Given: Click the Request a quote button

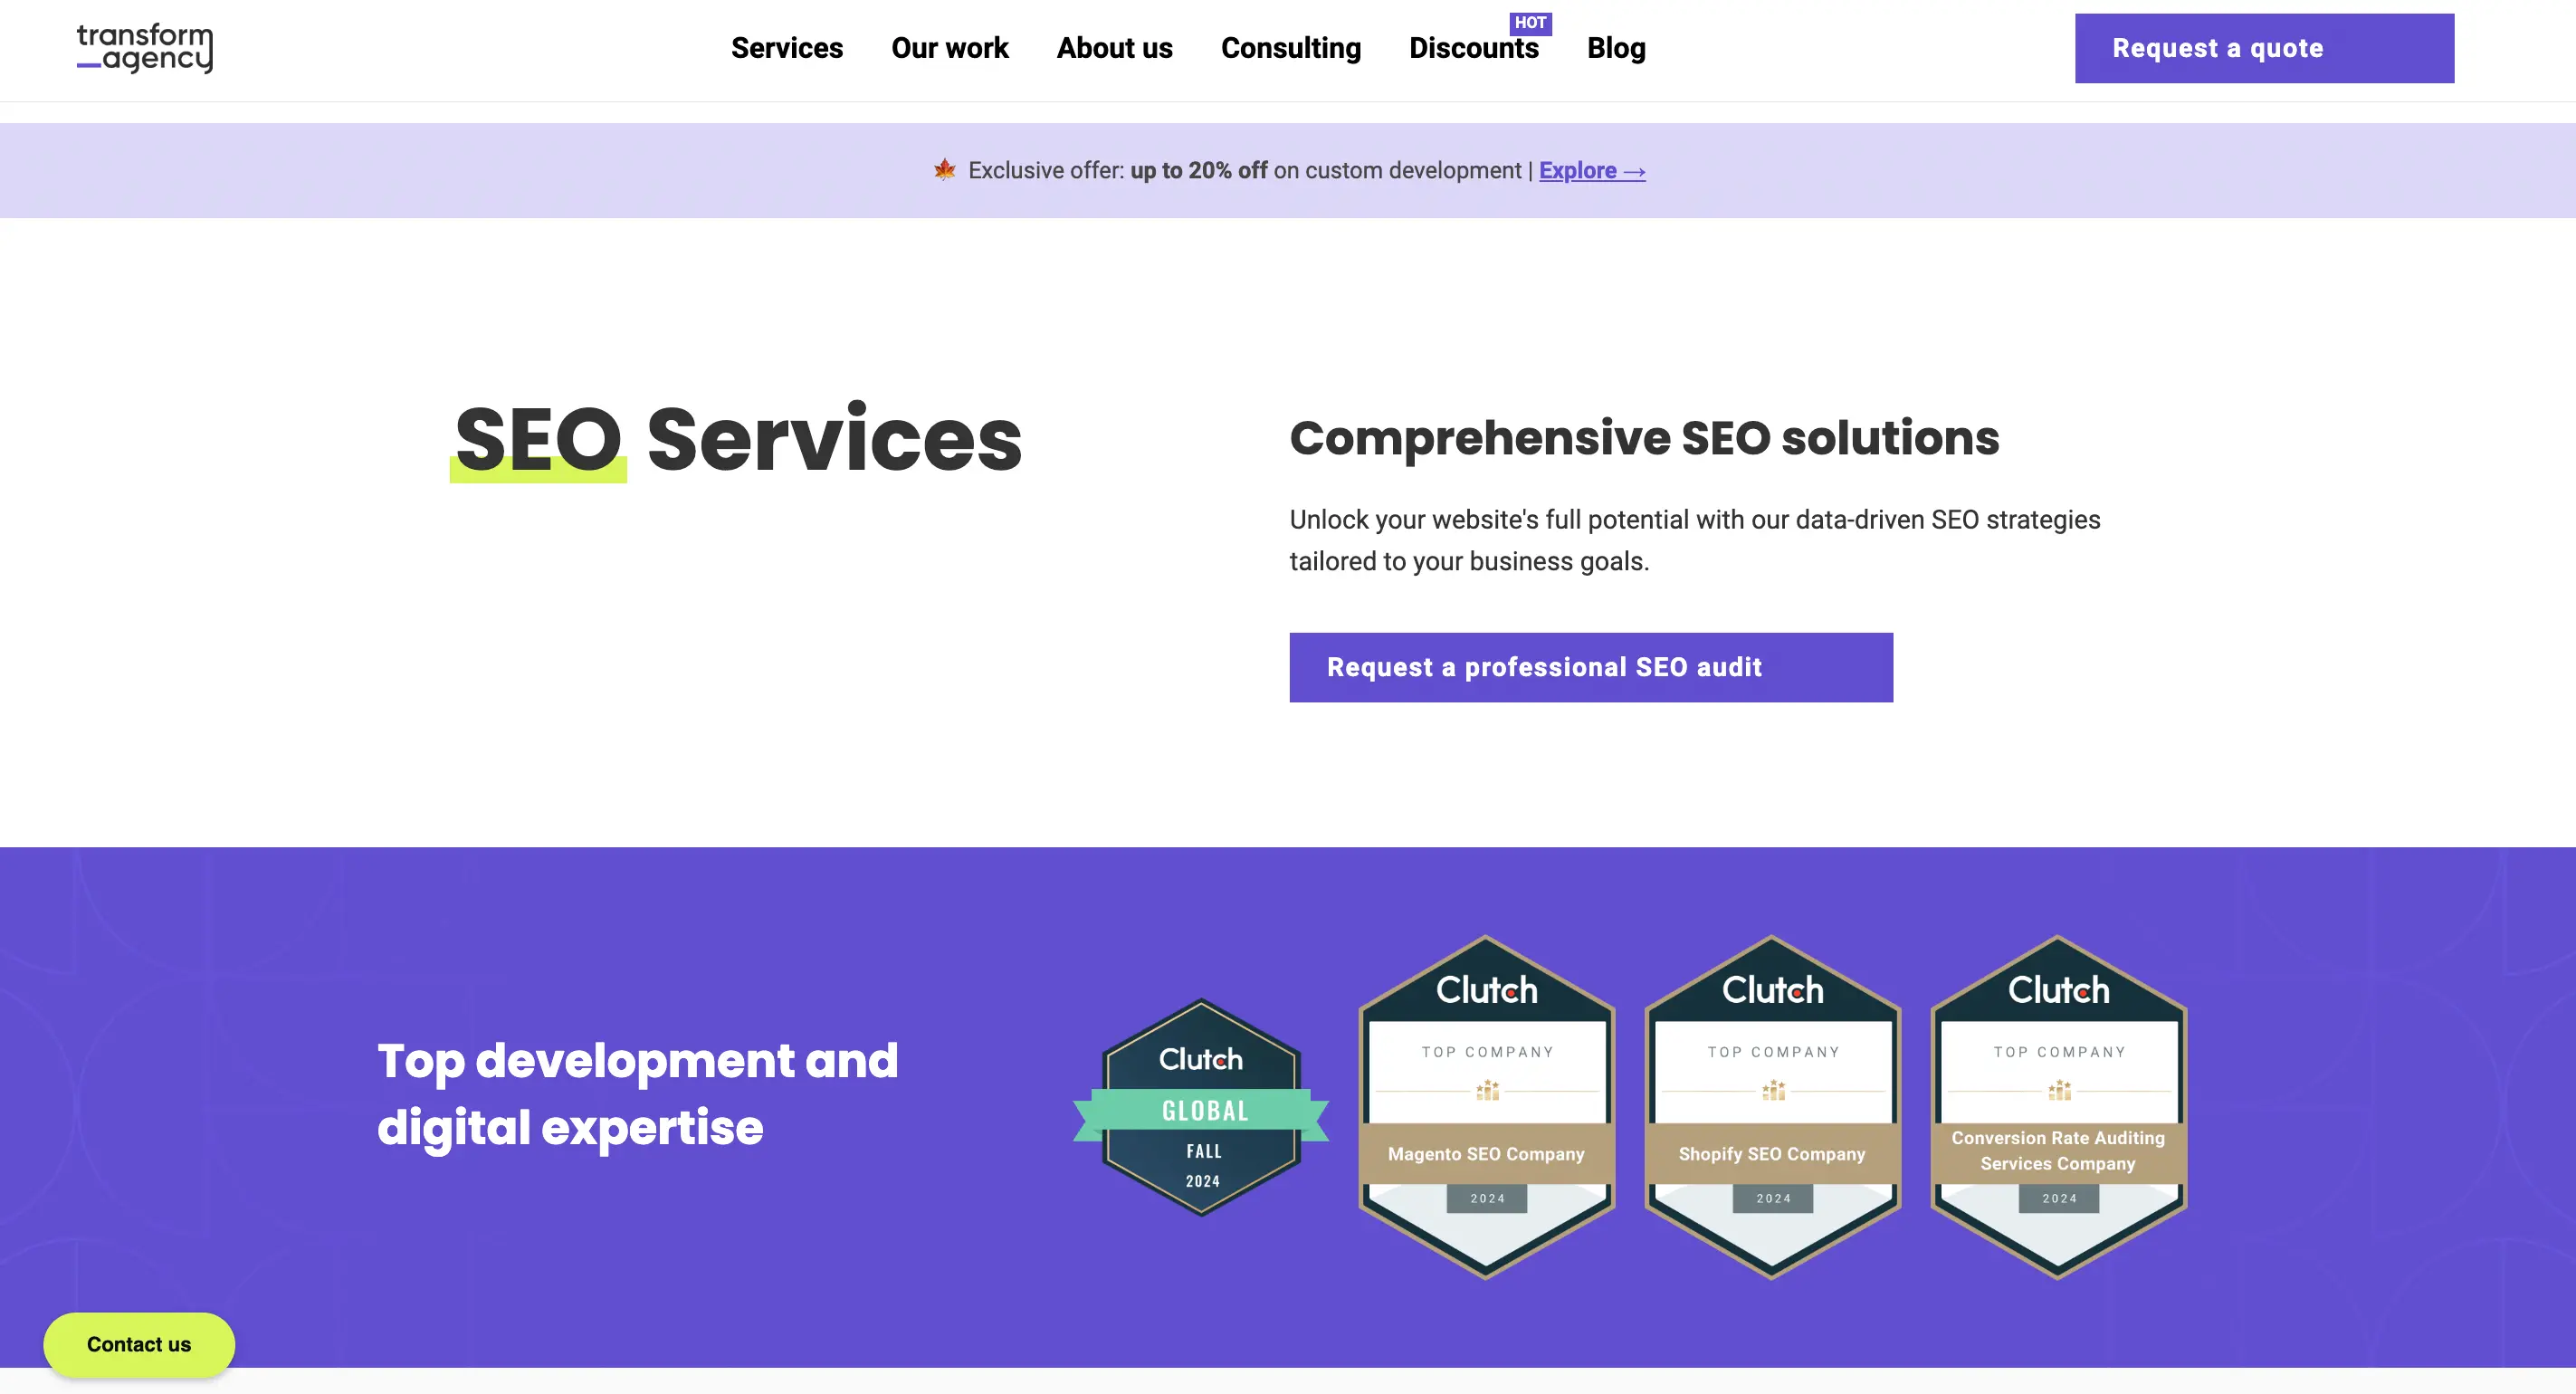Looking at the screenshot, I should (2263, 47).
